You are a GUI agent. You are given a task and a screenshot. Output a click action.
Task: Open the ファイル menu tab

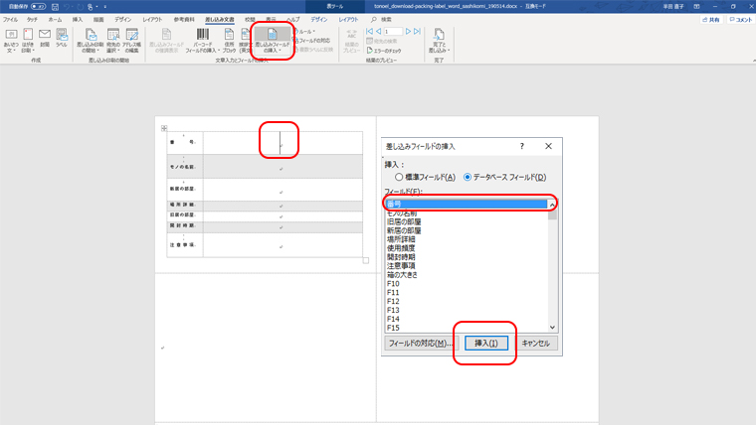tap(10, 19)
